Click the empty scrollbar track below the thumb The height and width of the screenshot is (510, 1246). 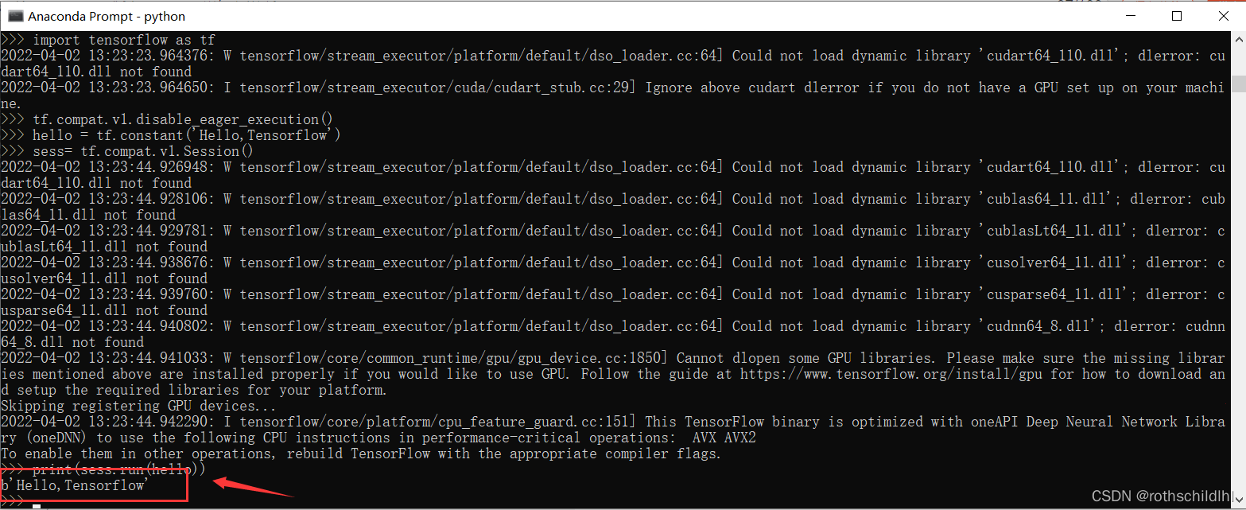[1237, 318]
